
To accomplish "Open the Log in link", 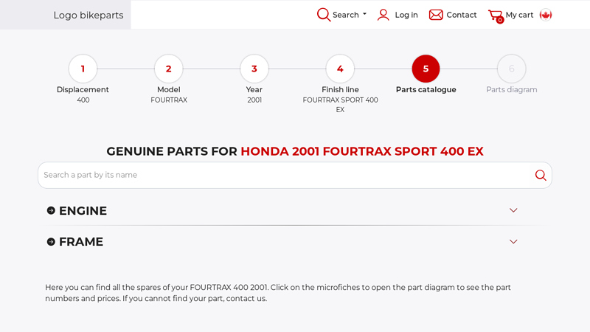I will [x=406, y=15].
